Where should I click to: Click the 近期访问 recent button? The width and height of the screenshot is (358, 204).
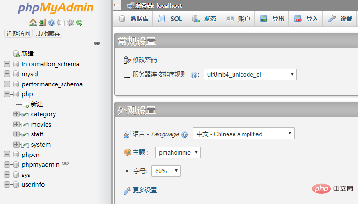pyautogui.click(x=18, y=34)
